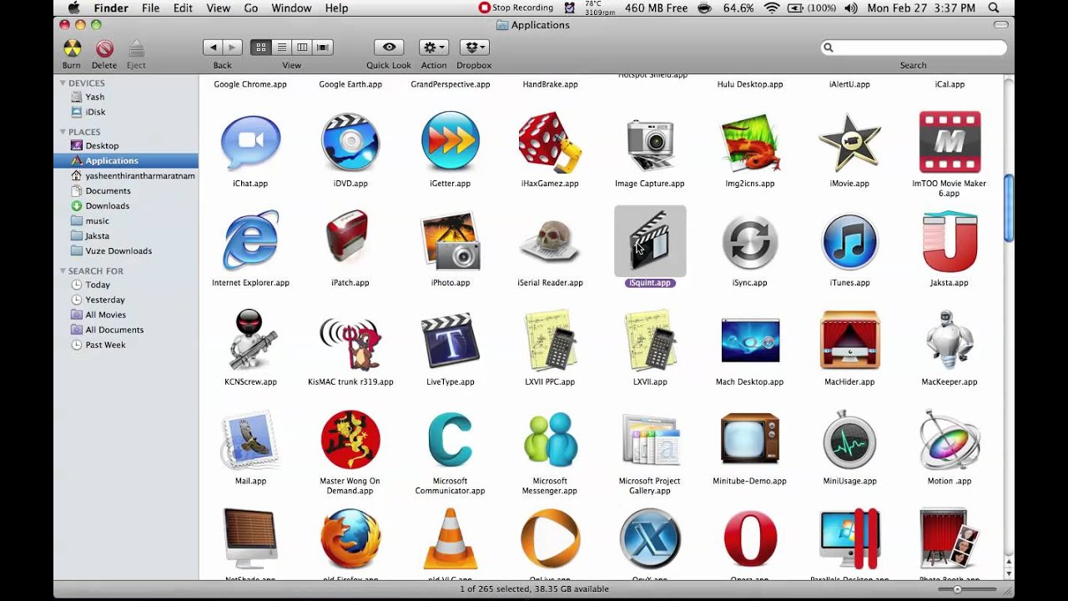Image resolution: width=1068 pixels, height=601 pixels.
Task: Select iSerial Reader.app skull icon
Action: (550, 242)
